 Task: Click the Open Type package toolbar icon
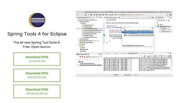110,15
